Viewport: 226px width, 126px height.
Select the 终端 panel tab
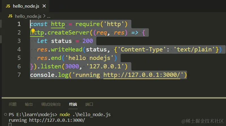pyautogui.click(x=73, y=104)
